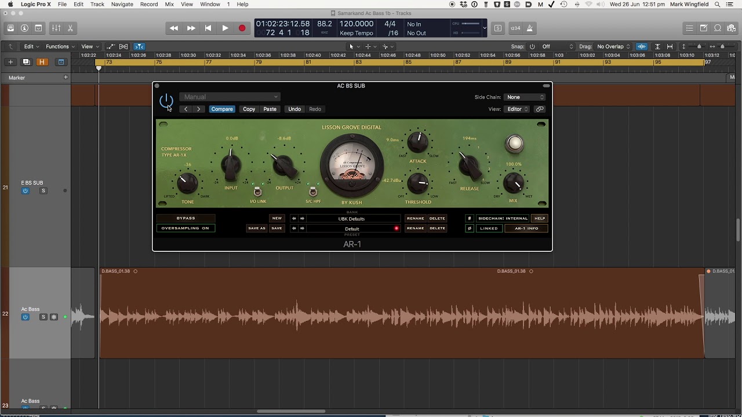
Task: Open the tracks area View dropdown
Action: 89,46
